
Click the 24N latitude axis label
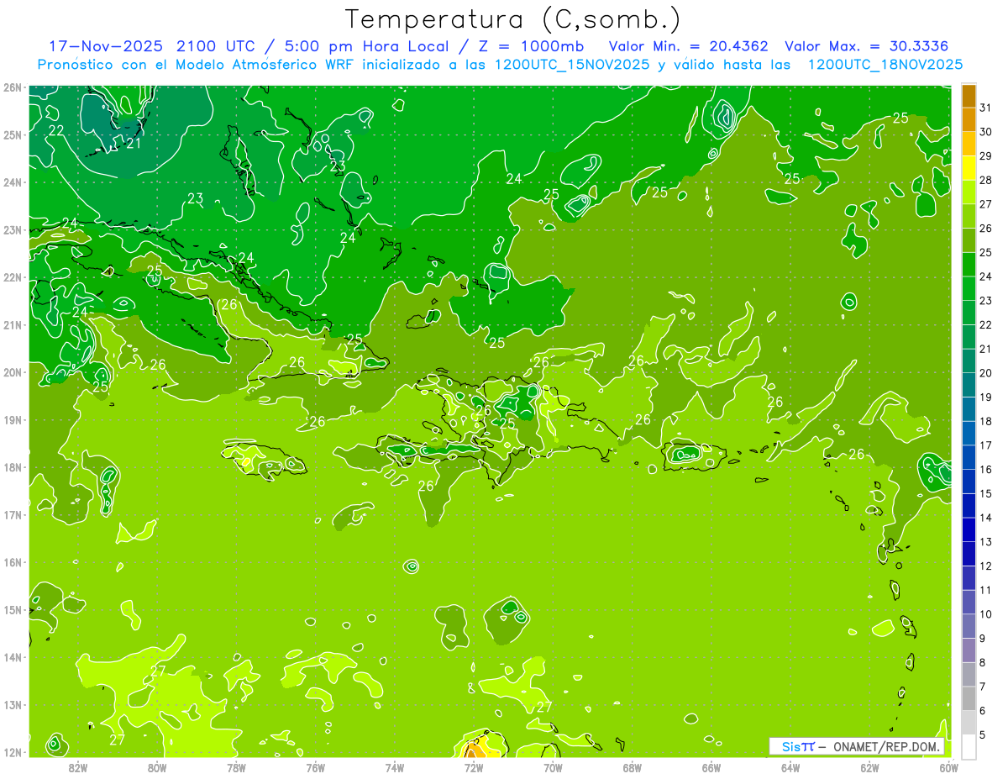point(12,182)
